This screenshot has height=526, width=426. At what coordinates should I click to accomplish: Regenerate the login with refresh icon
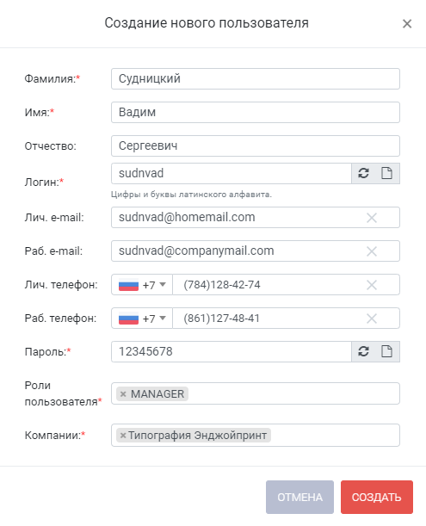(x=363, y=173)
